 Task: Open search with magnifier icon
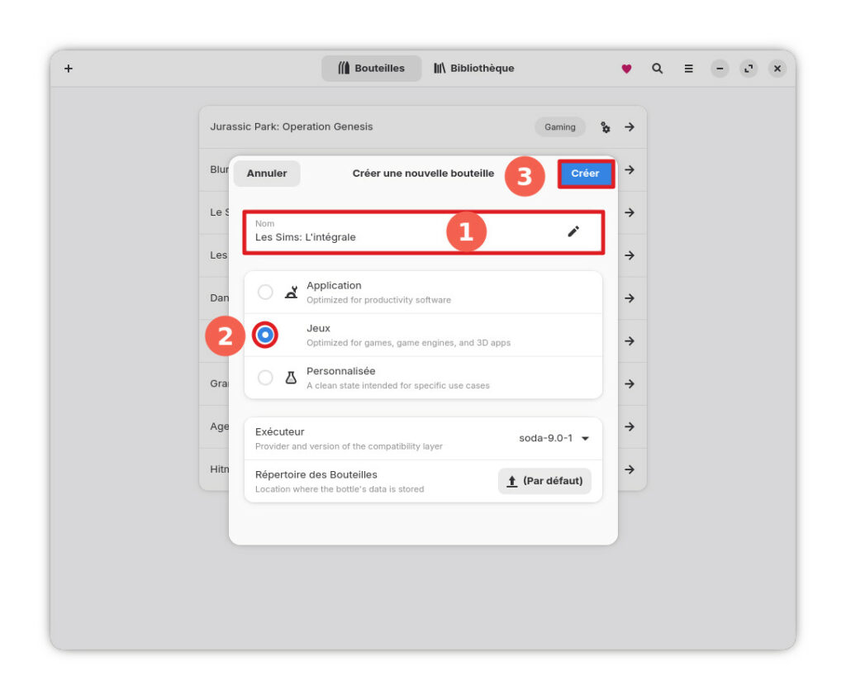click(658, 69)
